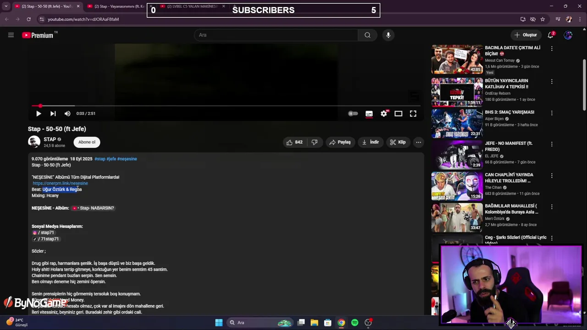
Task: Open File Explorer from the taskbar
Action: 314,323
